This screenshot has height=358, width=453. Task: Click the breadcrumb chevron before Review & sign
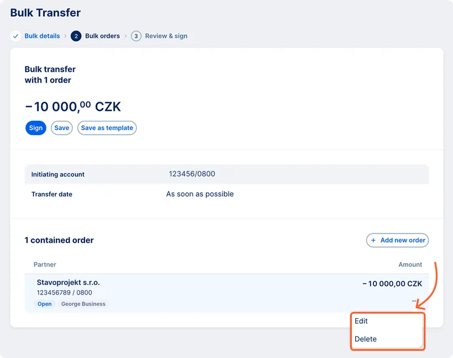[x=125, y=36]
